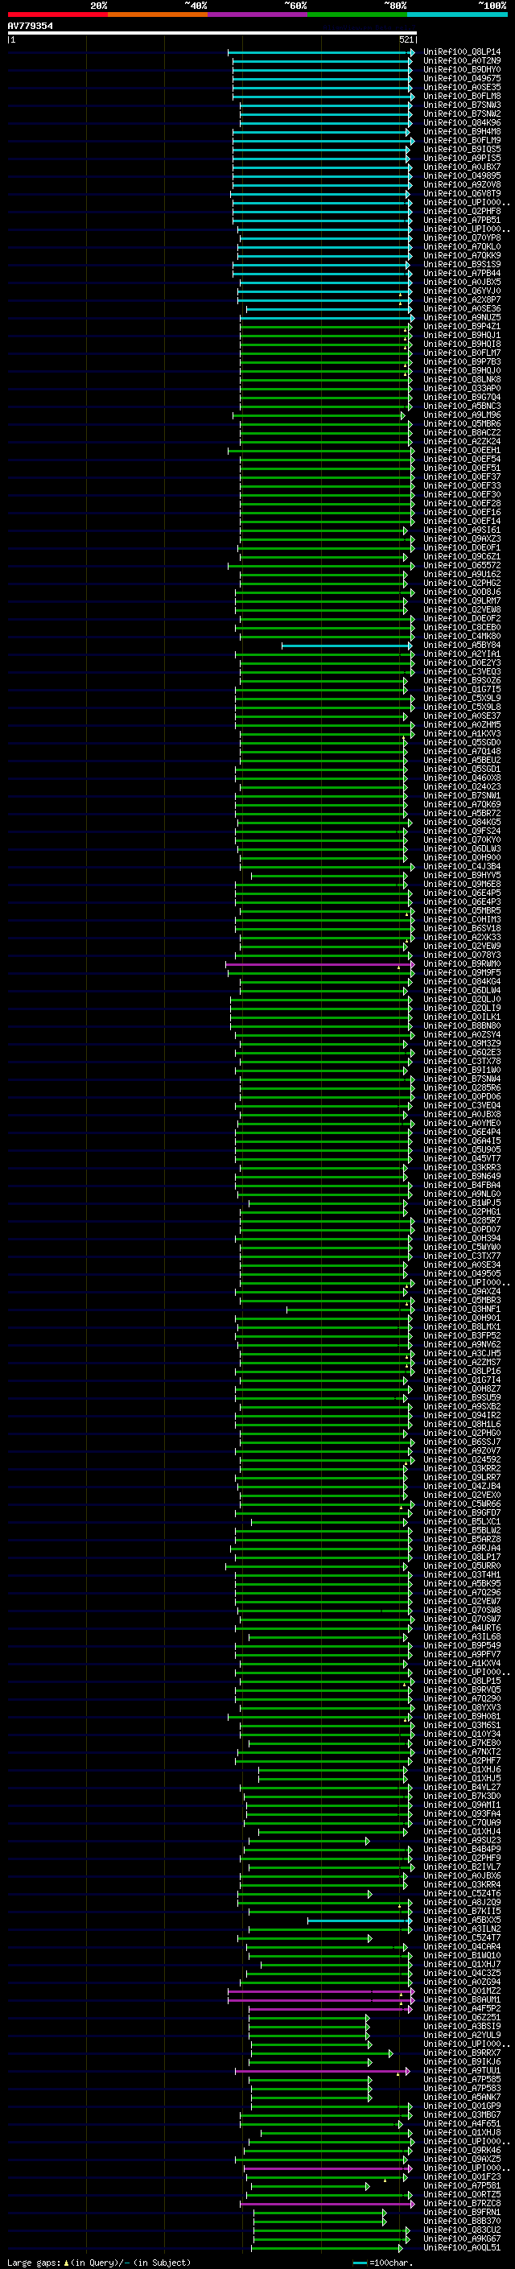The height and width of the screenshot is (2269, 515).
Task: Click label UniRef100_B9FRN1
Action: [x=462, y=2213]
